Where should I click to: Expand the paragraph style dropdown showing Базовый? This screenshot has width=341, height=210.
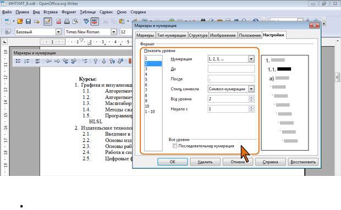click(58, 32)
